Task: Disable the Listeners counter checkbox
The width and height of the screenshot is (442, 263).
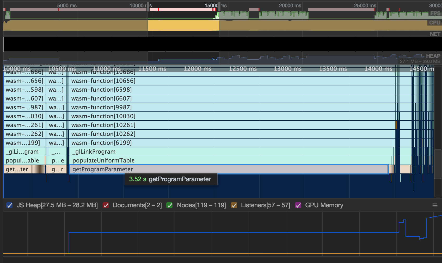Action: 234,205
